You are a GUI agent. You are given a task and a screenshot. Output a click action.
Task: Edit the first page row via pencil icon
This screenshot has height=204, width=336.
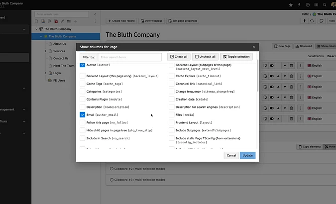pyautogui.click(x=266, y=65)
